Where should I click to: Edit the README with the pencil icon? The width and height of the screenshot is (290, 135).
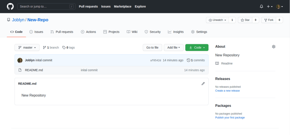pos(203,84)
